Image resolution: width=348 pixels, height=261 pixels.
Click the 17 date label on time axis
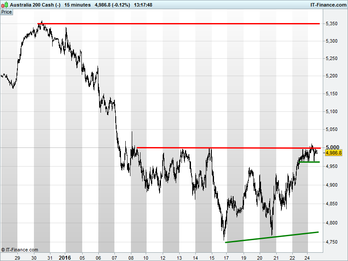coord(227,257)
